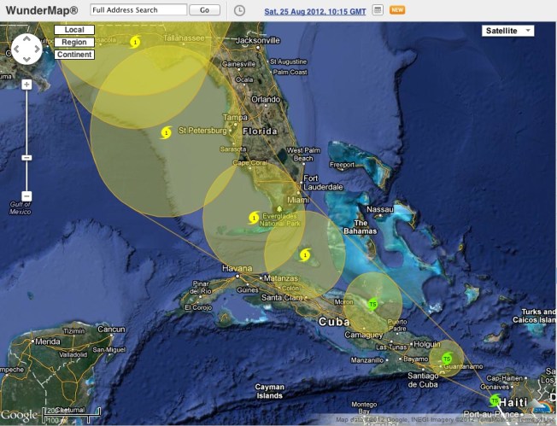Click the TS storm marker over Haiti

495,400
